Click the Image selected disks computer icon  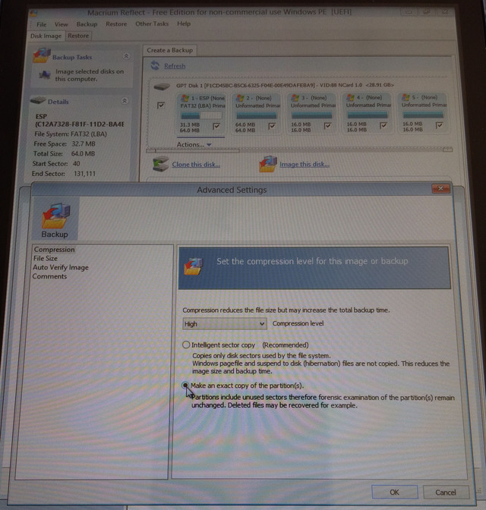(x=45, y=75)
